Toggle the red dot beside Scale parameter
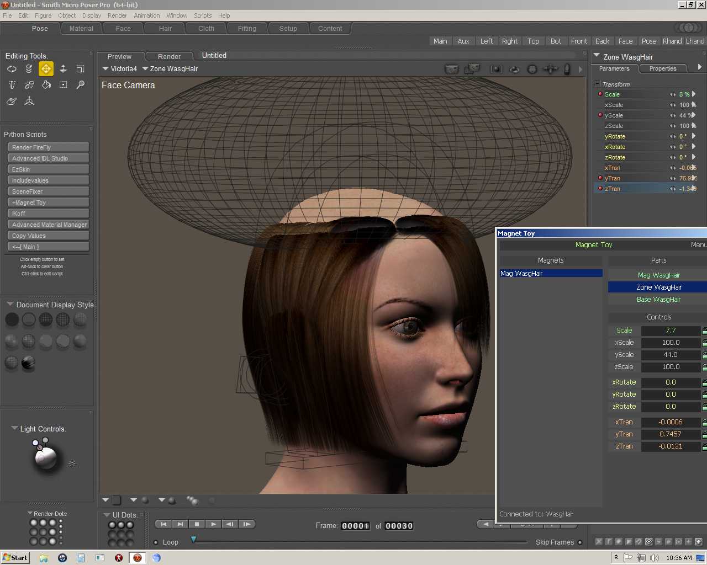Image resolution: width=707 pixels, height=565 pixels. click(x=600, y=94)
